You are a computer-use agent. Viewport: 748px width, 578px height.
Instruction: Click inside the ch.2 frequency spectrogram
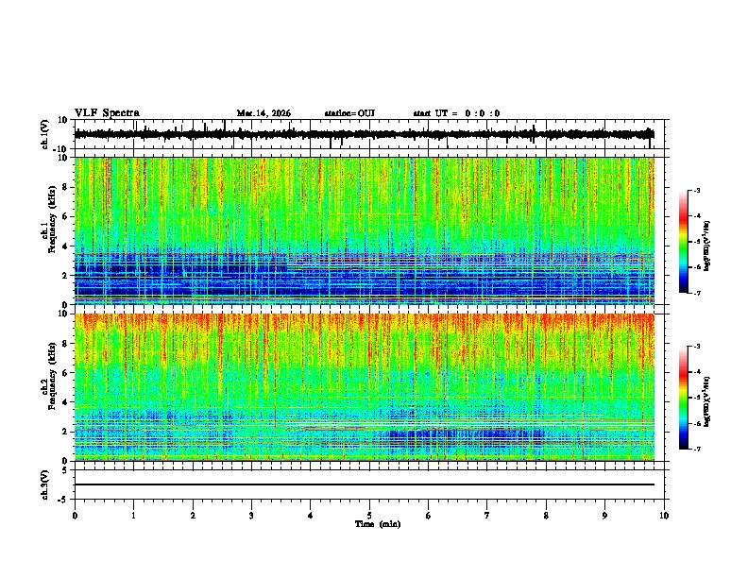coord(365,387)
